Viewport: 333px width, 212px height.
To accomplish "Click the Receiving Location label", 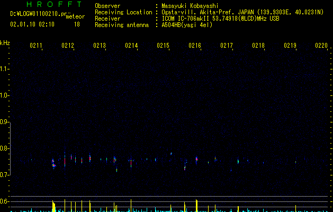I will point(123,12).
